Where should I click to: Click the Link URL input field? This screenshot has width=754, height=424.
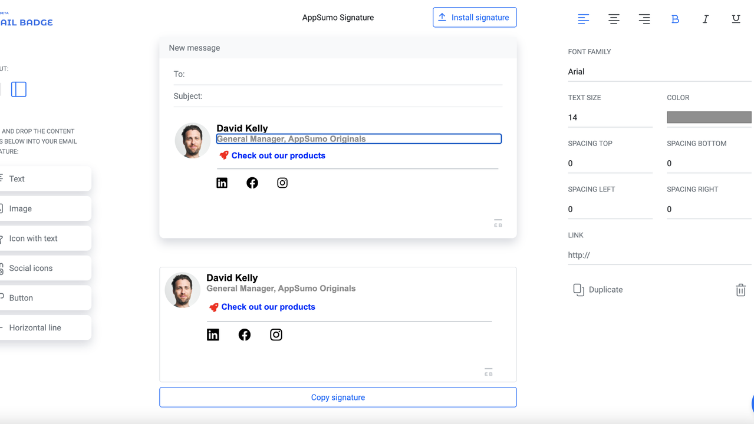(659, 256)
